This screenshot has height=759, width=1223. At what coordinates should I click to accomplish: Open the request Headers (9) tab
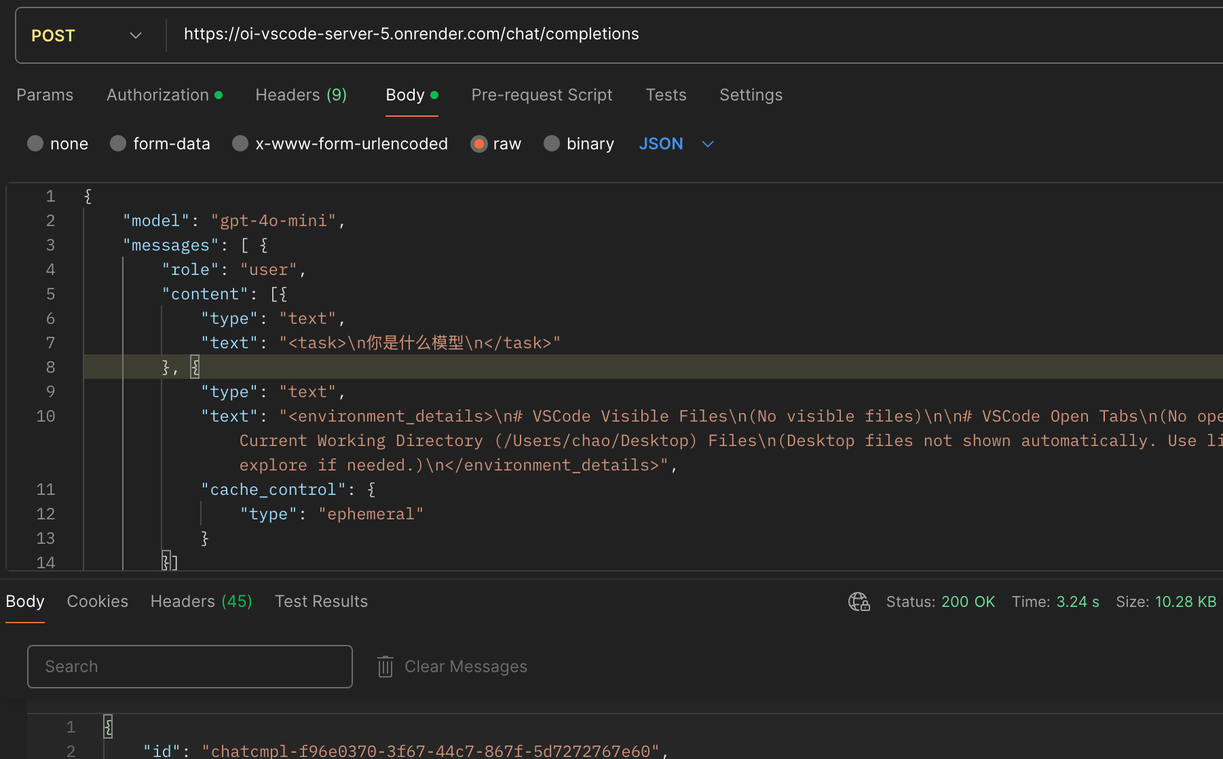coord(301,95)
